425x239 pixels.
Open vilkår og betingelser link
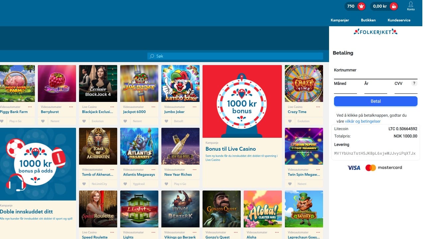click(x=363, y=121)
